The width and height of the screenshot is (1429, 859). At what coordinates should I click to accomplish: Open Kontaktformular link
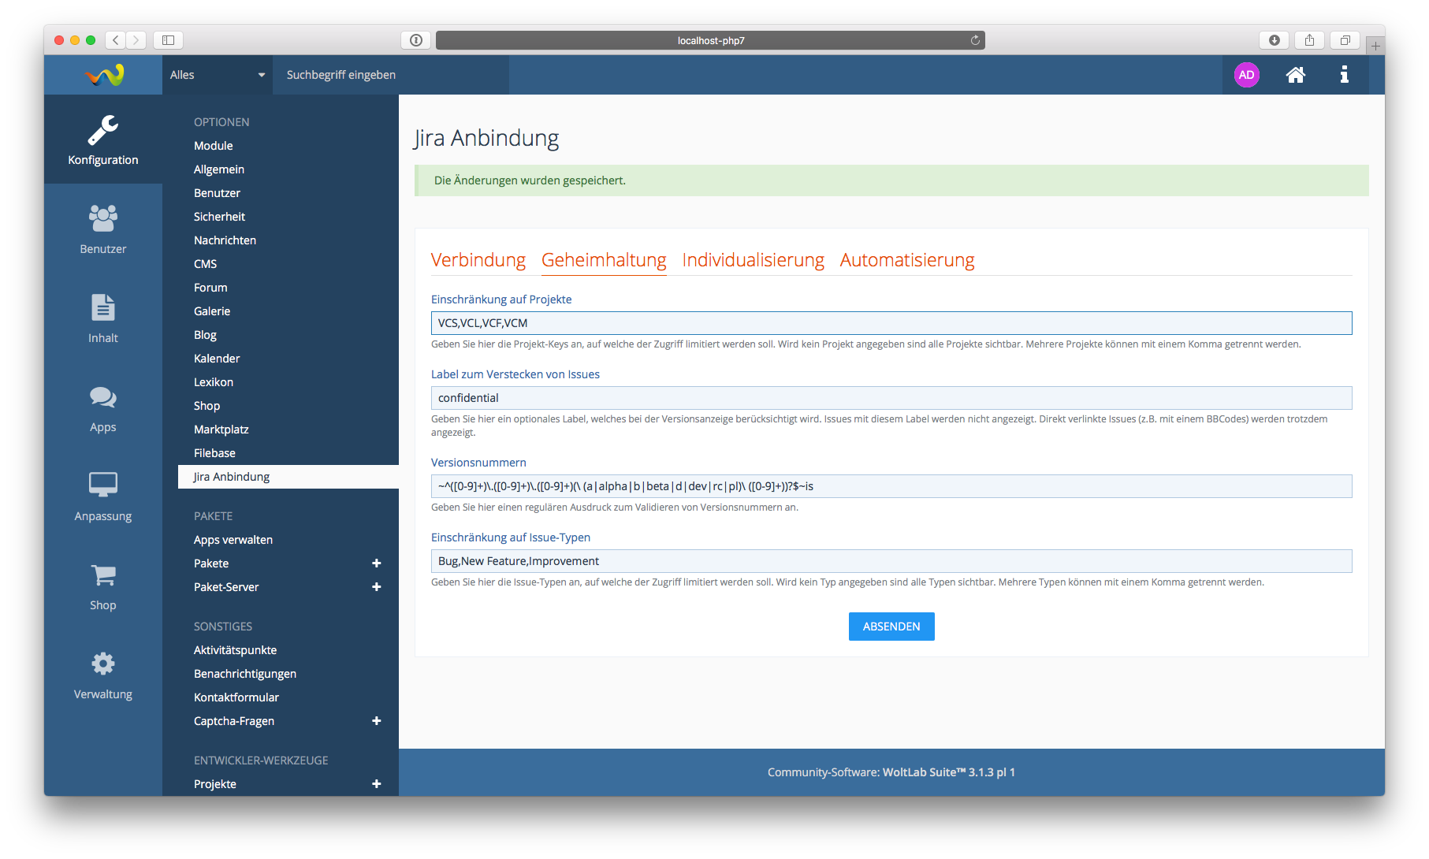point(236,697)
